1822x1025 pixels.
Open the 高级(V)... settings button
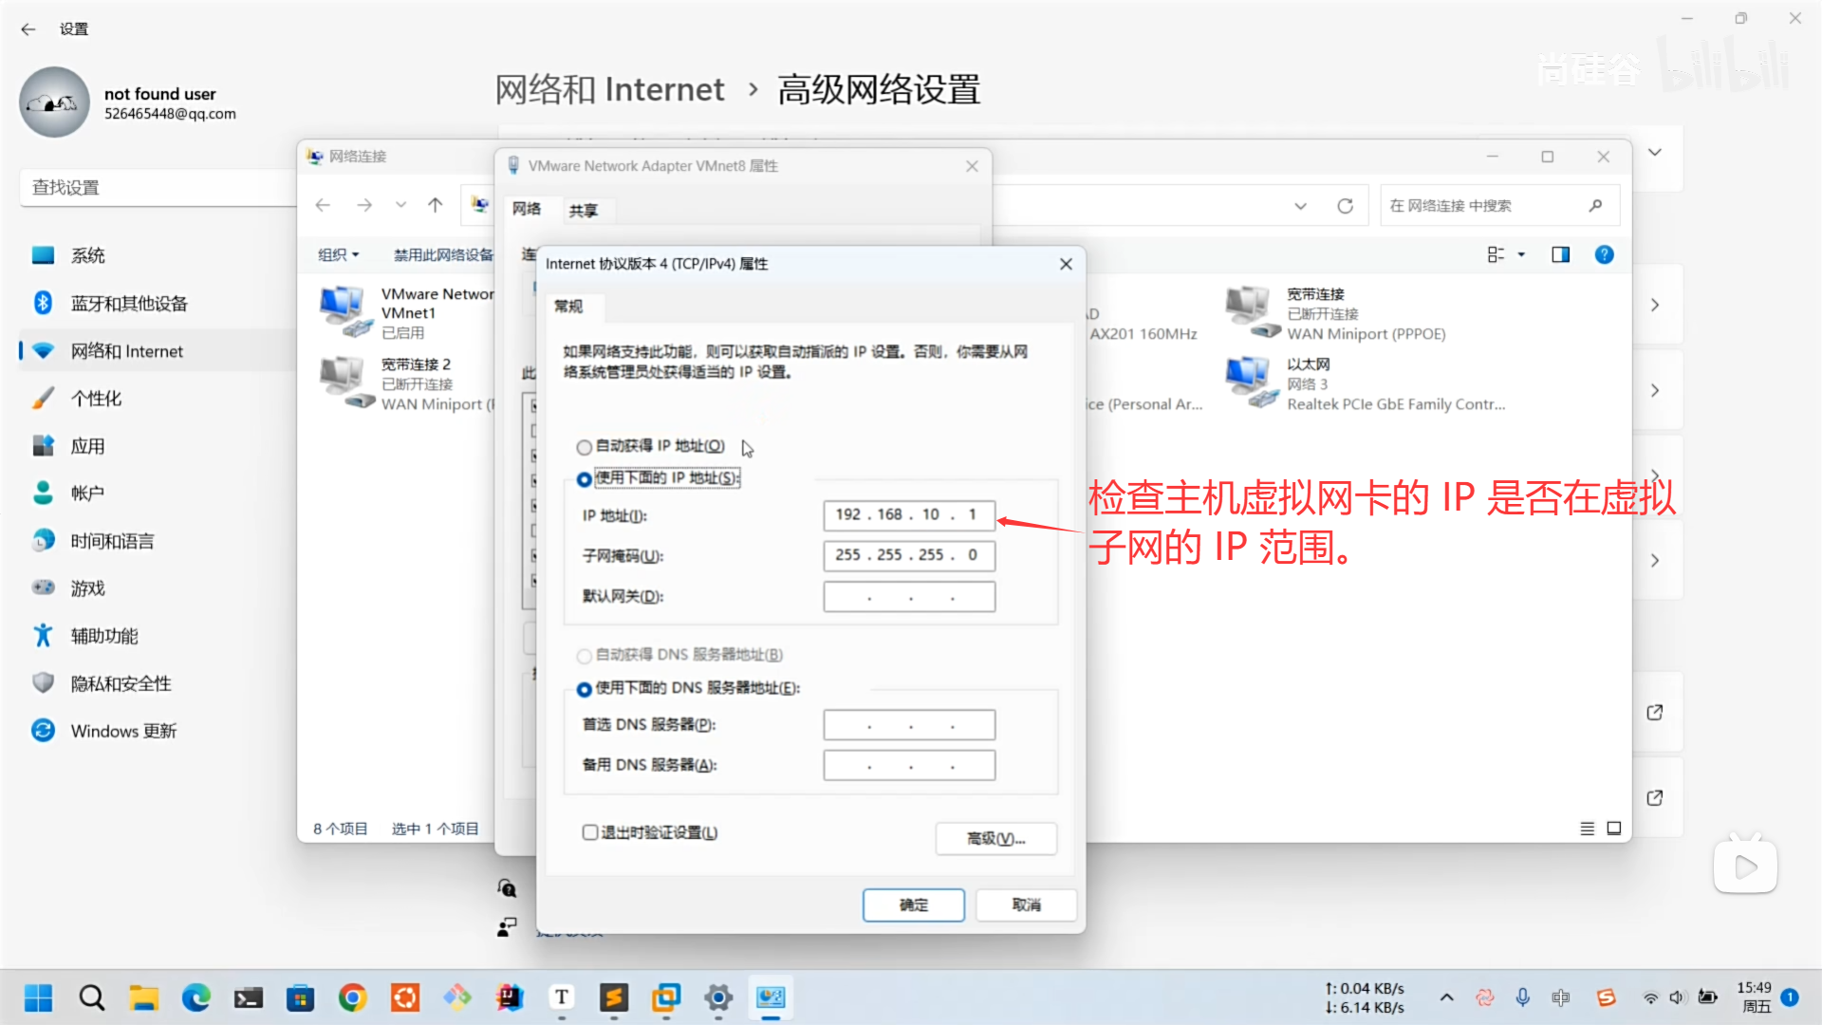click(x=995, y=838)
